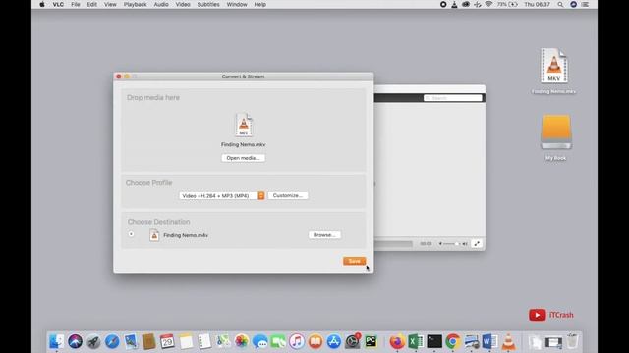This screenshot has width=629, height=353.
Task: Open Excel from the Dock
Action: click(416, 341)
